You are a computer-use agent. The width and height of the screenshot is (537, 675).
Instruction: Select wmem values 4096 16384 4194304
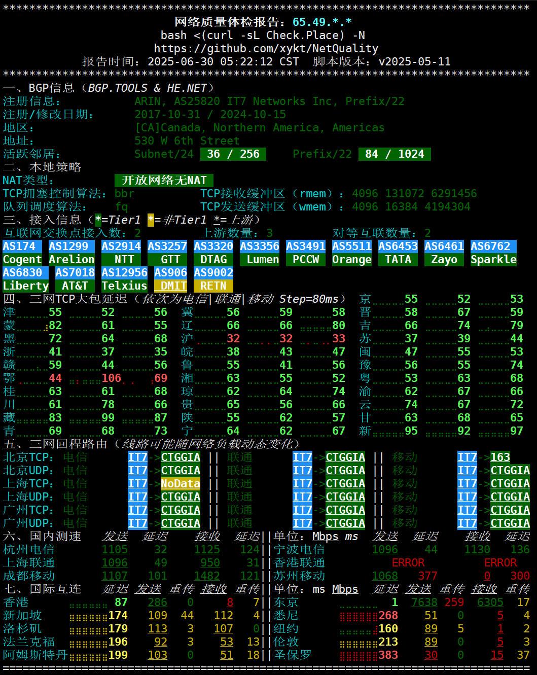coord(411,207)
